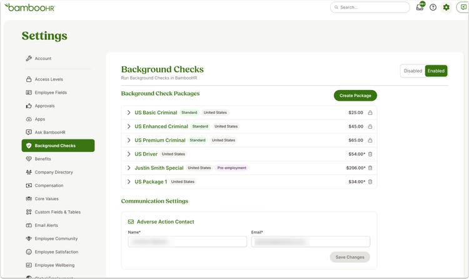
Task: Click the Custom Fields & Tables icon
Action: 29,212
